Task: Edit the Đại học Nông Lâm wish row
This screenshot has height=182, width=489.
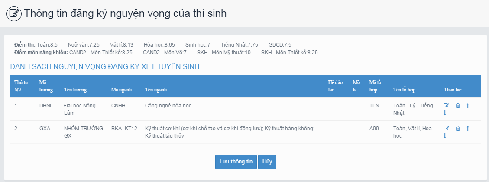Action: (x=447, y=105)
